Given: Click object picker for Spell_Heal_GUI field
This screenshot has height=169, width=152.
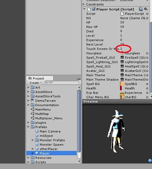Looking at the screenshot, I should (147, 67).
